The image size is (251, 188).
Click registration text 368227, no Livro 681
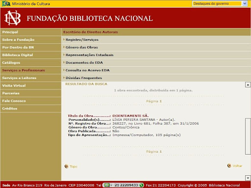[132, 124]
